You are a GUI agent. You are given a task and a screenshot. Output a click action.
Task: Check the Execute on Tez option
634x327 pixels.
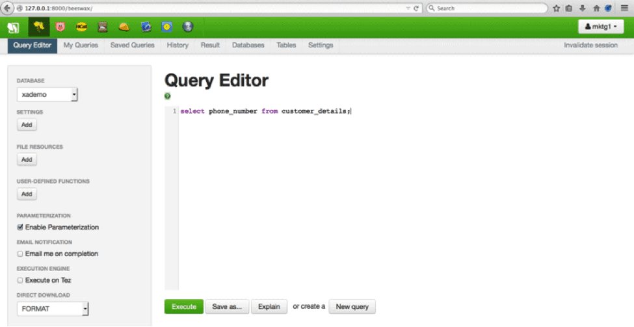[x=20, y=280]
